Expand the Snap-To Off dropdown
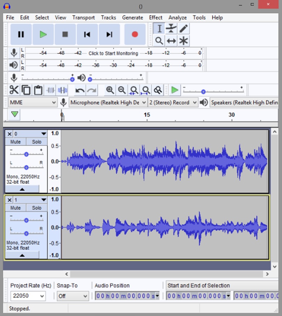The height and width of the screenshot is (316, 282). (73, 296)
